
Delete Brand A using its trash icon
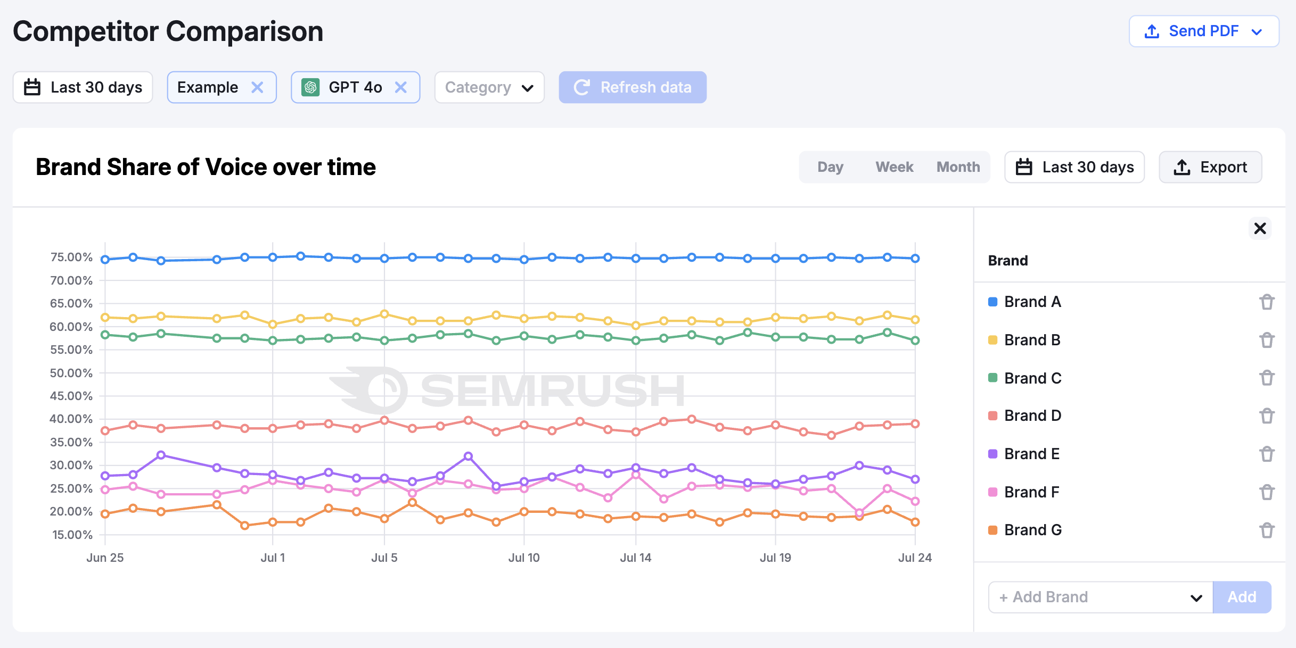click(1267, 302)
